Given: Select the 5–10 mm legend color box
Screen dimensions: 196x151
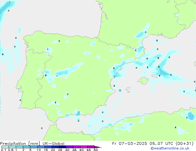Looking at the screenshot, I should [x=34, y=147].
